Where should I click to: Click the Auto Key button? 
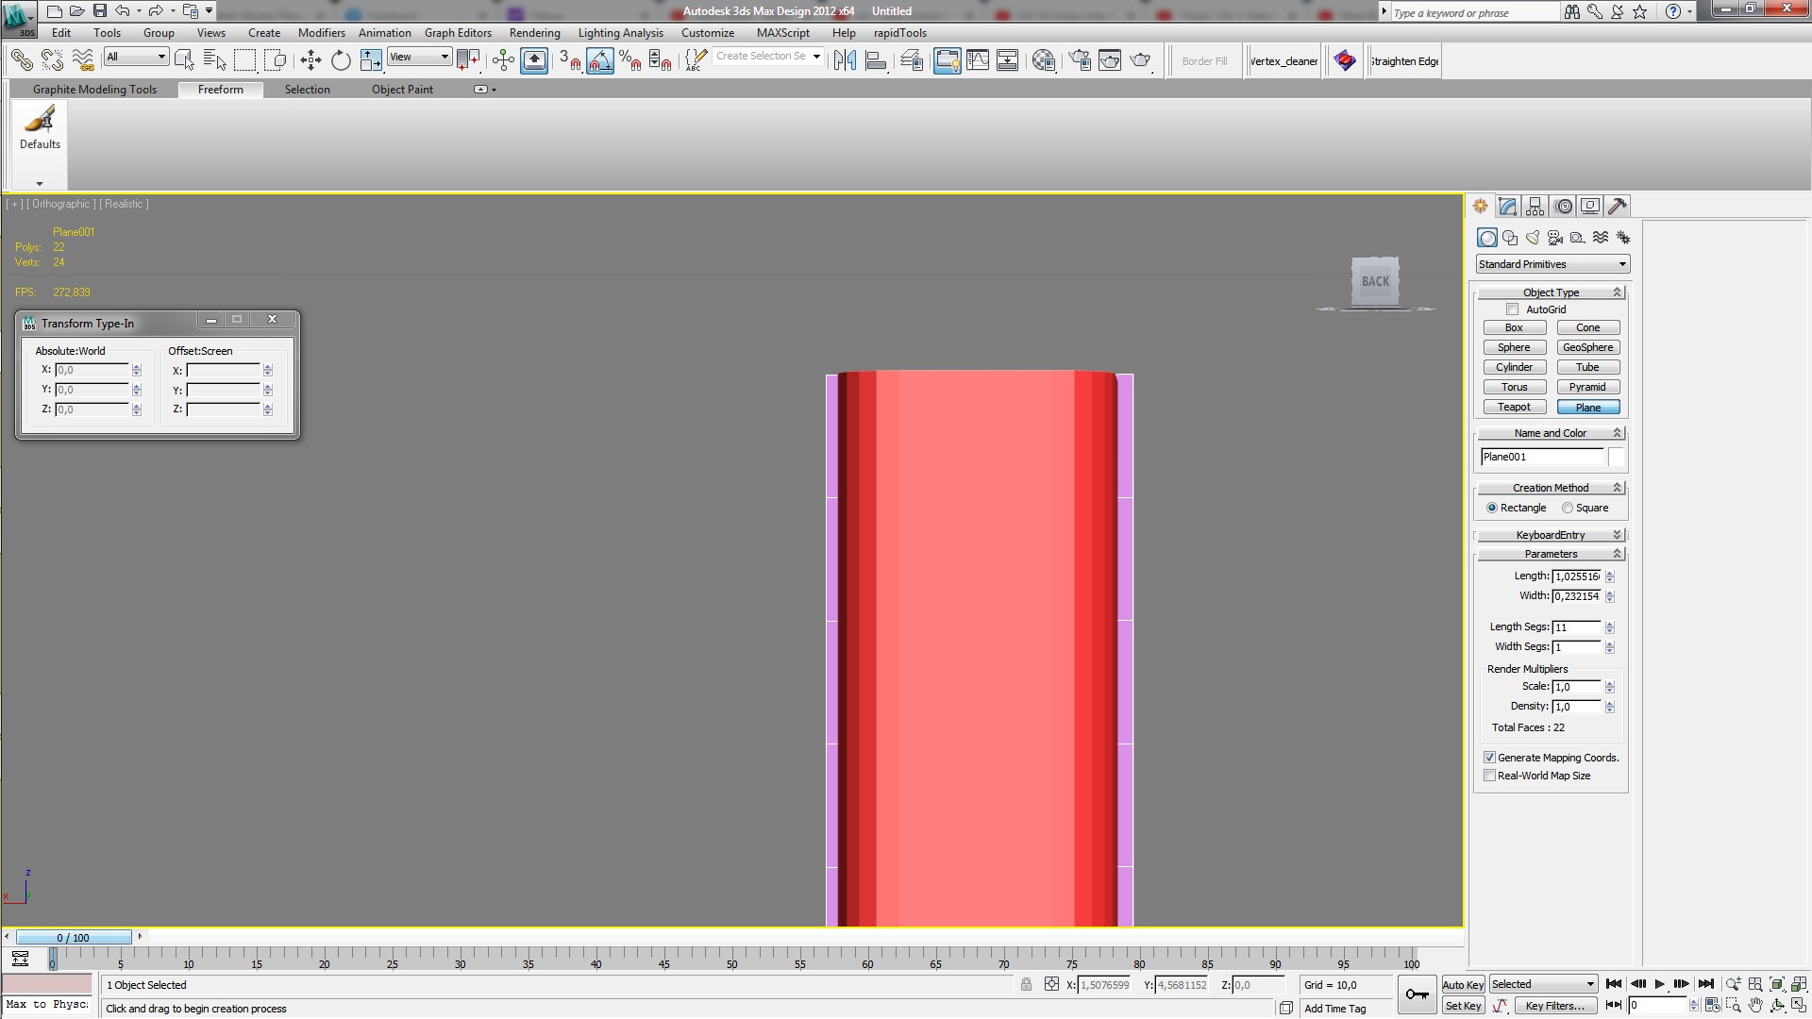point(1462,985)
